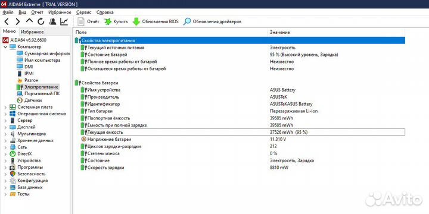The width and height of the screenshot is (429, 214).
Task: Click the Отчёт report toolbar button
Action: (x=88, y=21)
